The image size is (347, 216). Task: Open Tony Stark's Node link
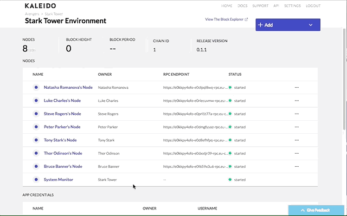(x=60, y=140)
